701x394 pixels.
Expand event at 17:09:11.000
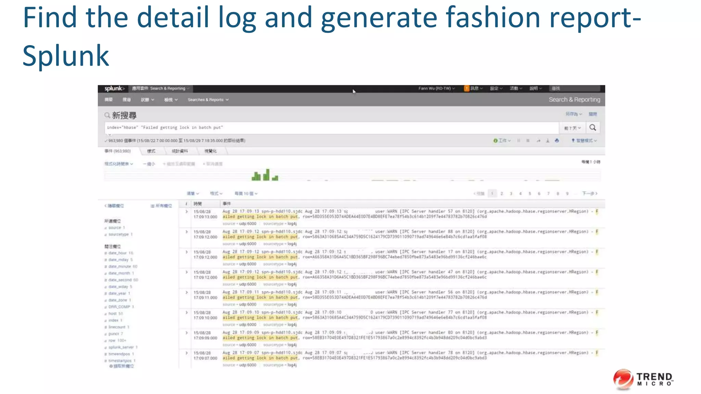tap(187, 292)
